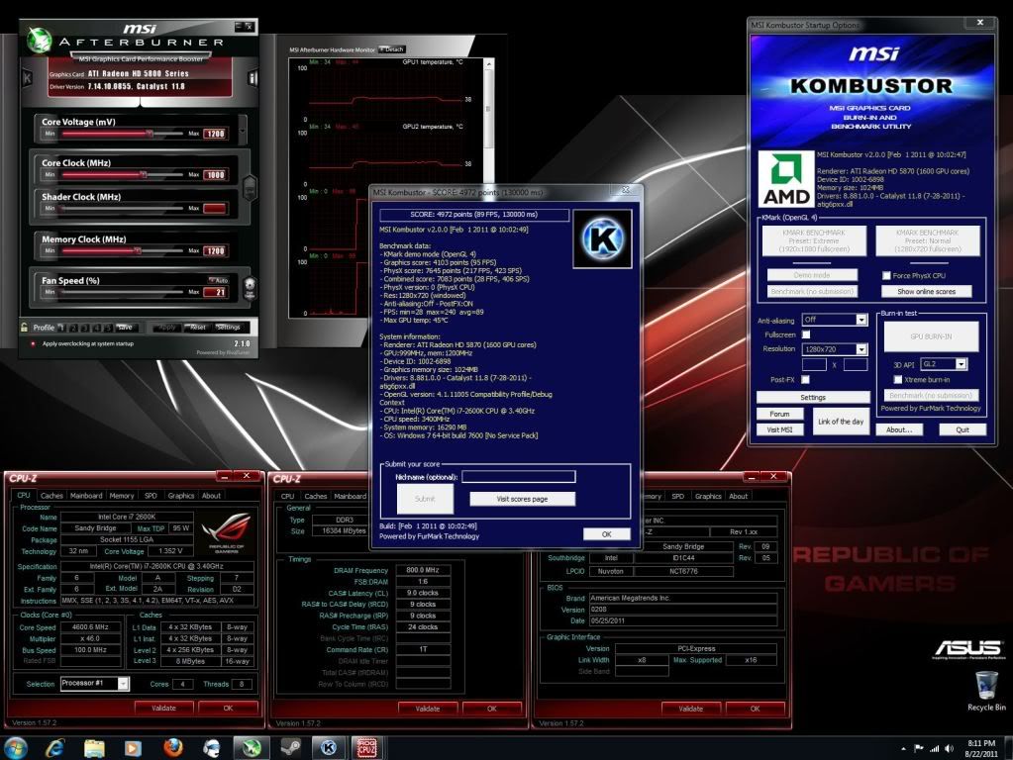
Task: Open the Afterburner information i button
Action: click(252, 78)
